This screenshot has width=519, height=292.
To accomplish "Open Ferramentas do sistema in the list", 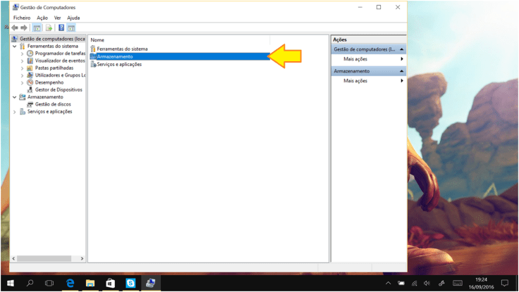I will pyautogui.click(x=122, y=49).
